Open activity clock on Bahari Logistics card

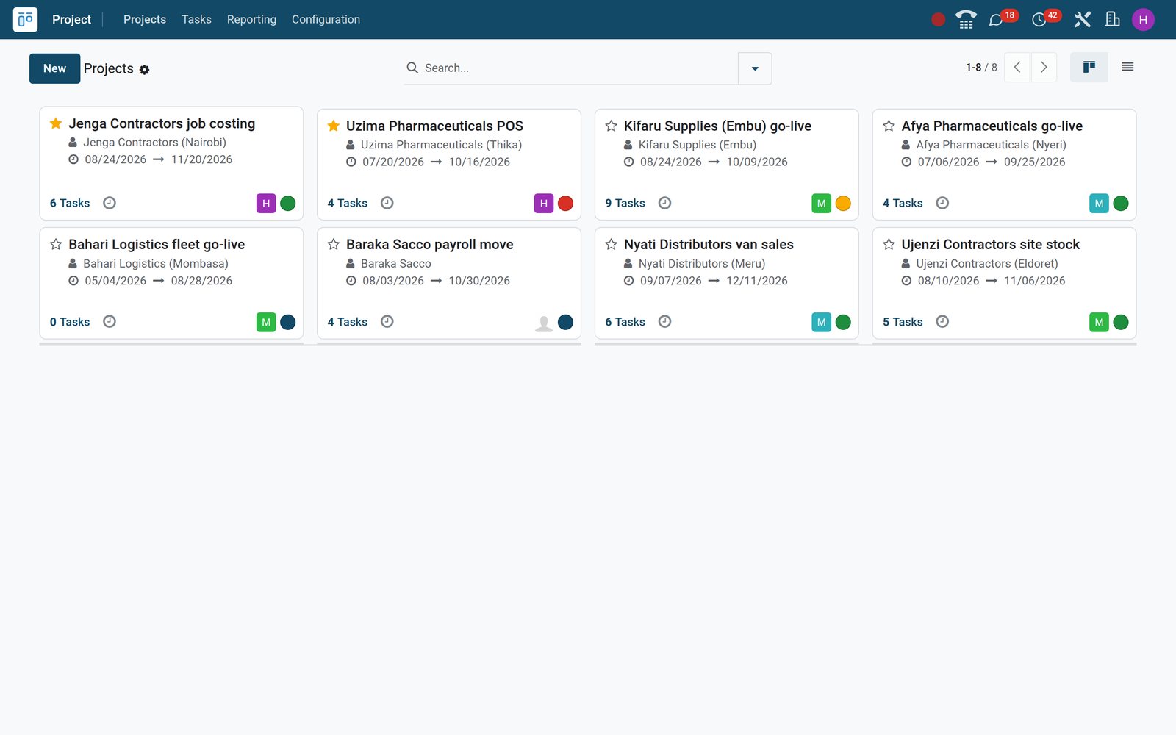(x=110, y=321)
